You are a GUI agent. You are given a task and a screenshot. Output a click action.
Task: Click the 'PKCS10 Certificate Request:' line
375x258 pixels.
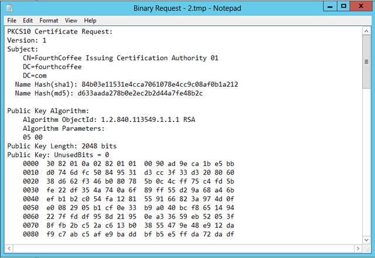(60, 32)
